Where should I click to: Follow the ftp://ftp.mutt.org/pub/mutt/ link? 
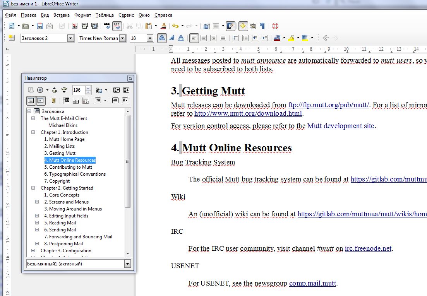[328, 105]
